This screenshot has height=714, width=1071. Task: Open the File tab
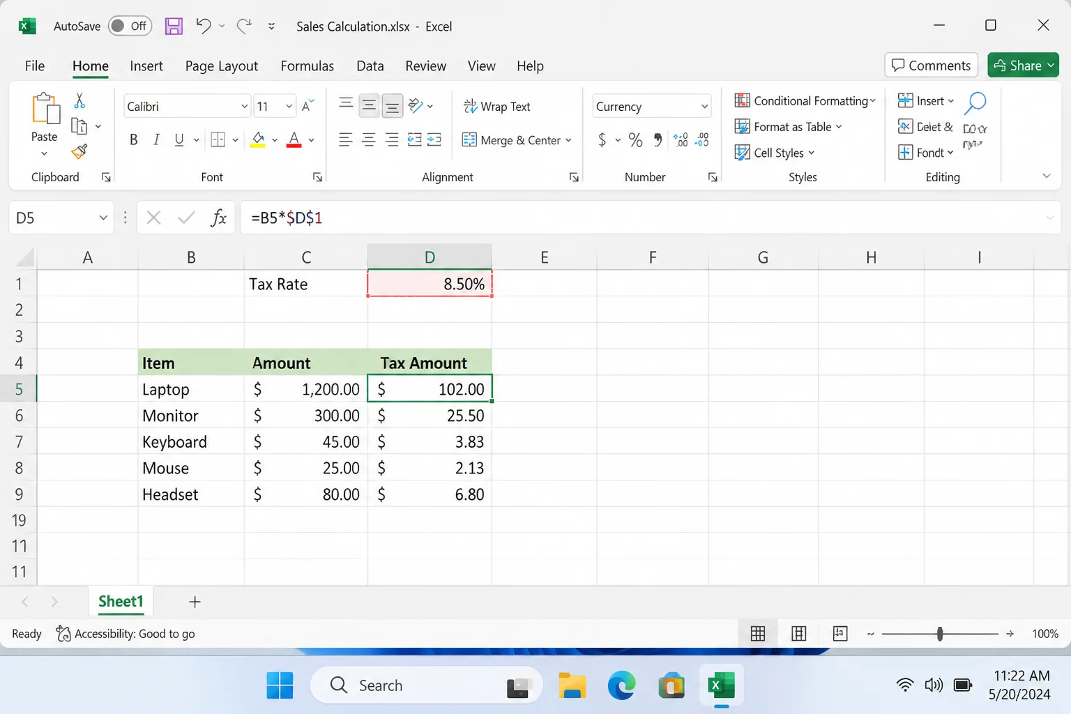[35, 66]
